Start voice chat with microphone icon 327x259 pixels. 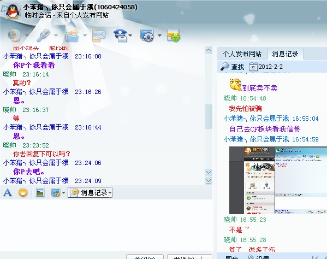click(x=43, y=36)
